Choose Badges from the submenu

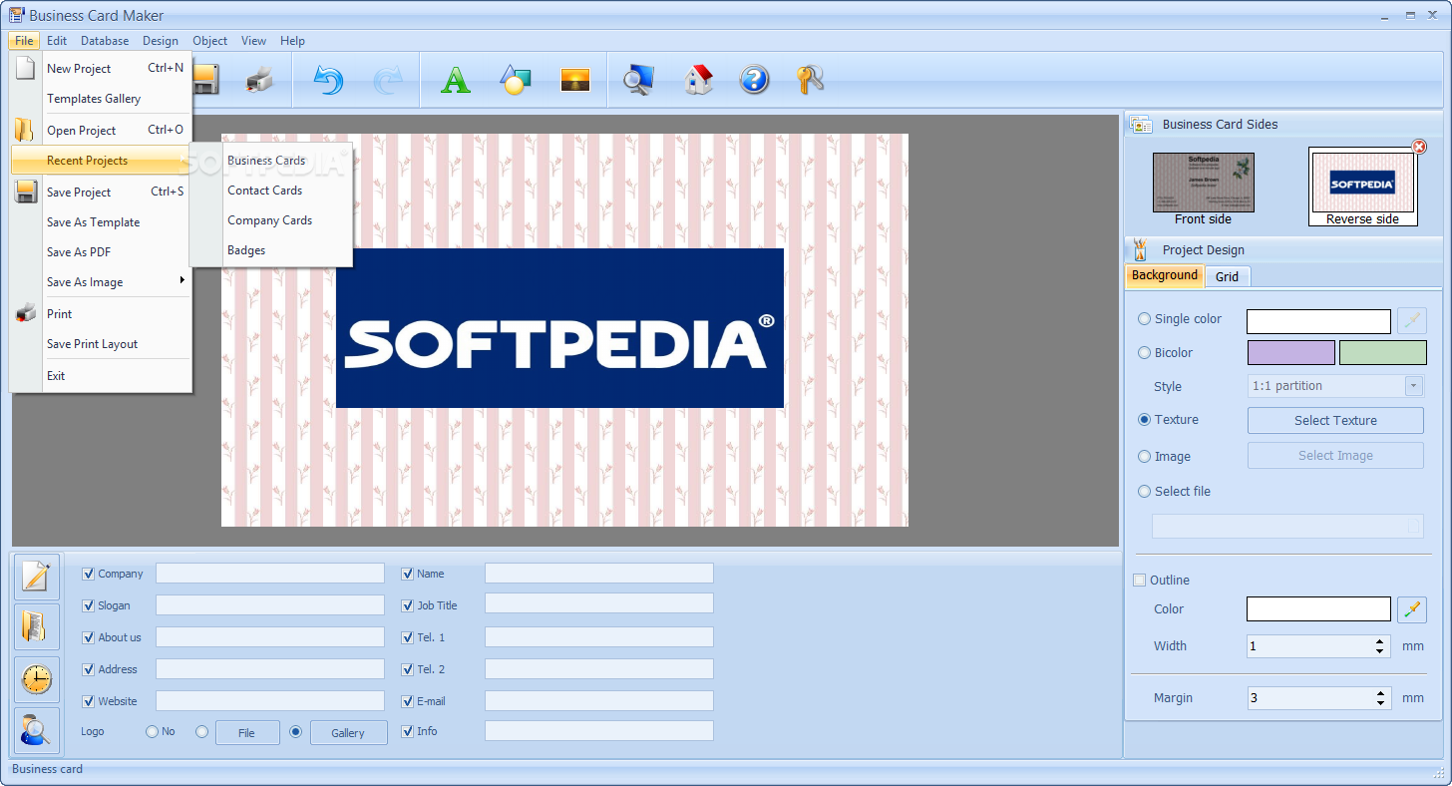(246, 250)
